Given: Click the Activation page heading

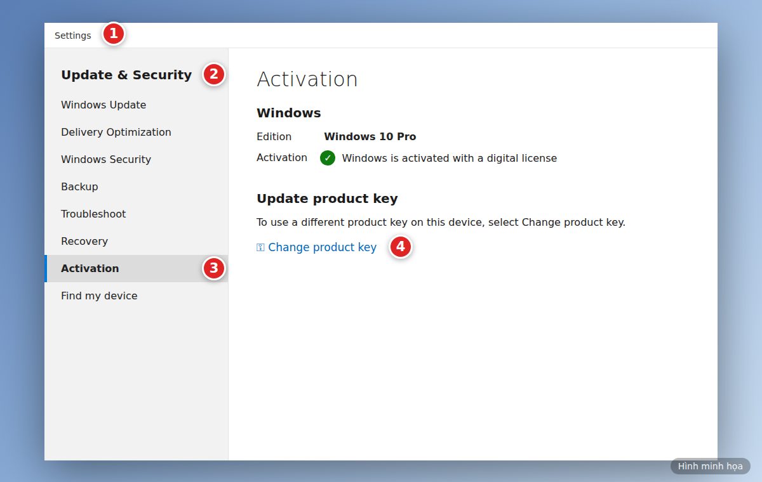Looking at the screenshot, I should point(307,79).
